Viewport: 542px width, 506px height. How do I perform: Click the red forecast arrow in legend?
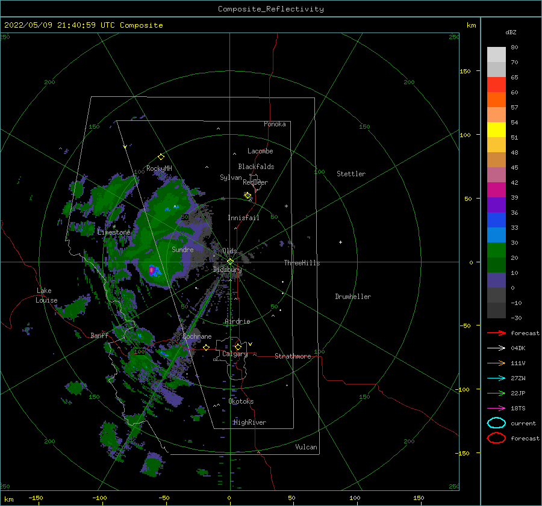[496, 333]
